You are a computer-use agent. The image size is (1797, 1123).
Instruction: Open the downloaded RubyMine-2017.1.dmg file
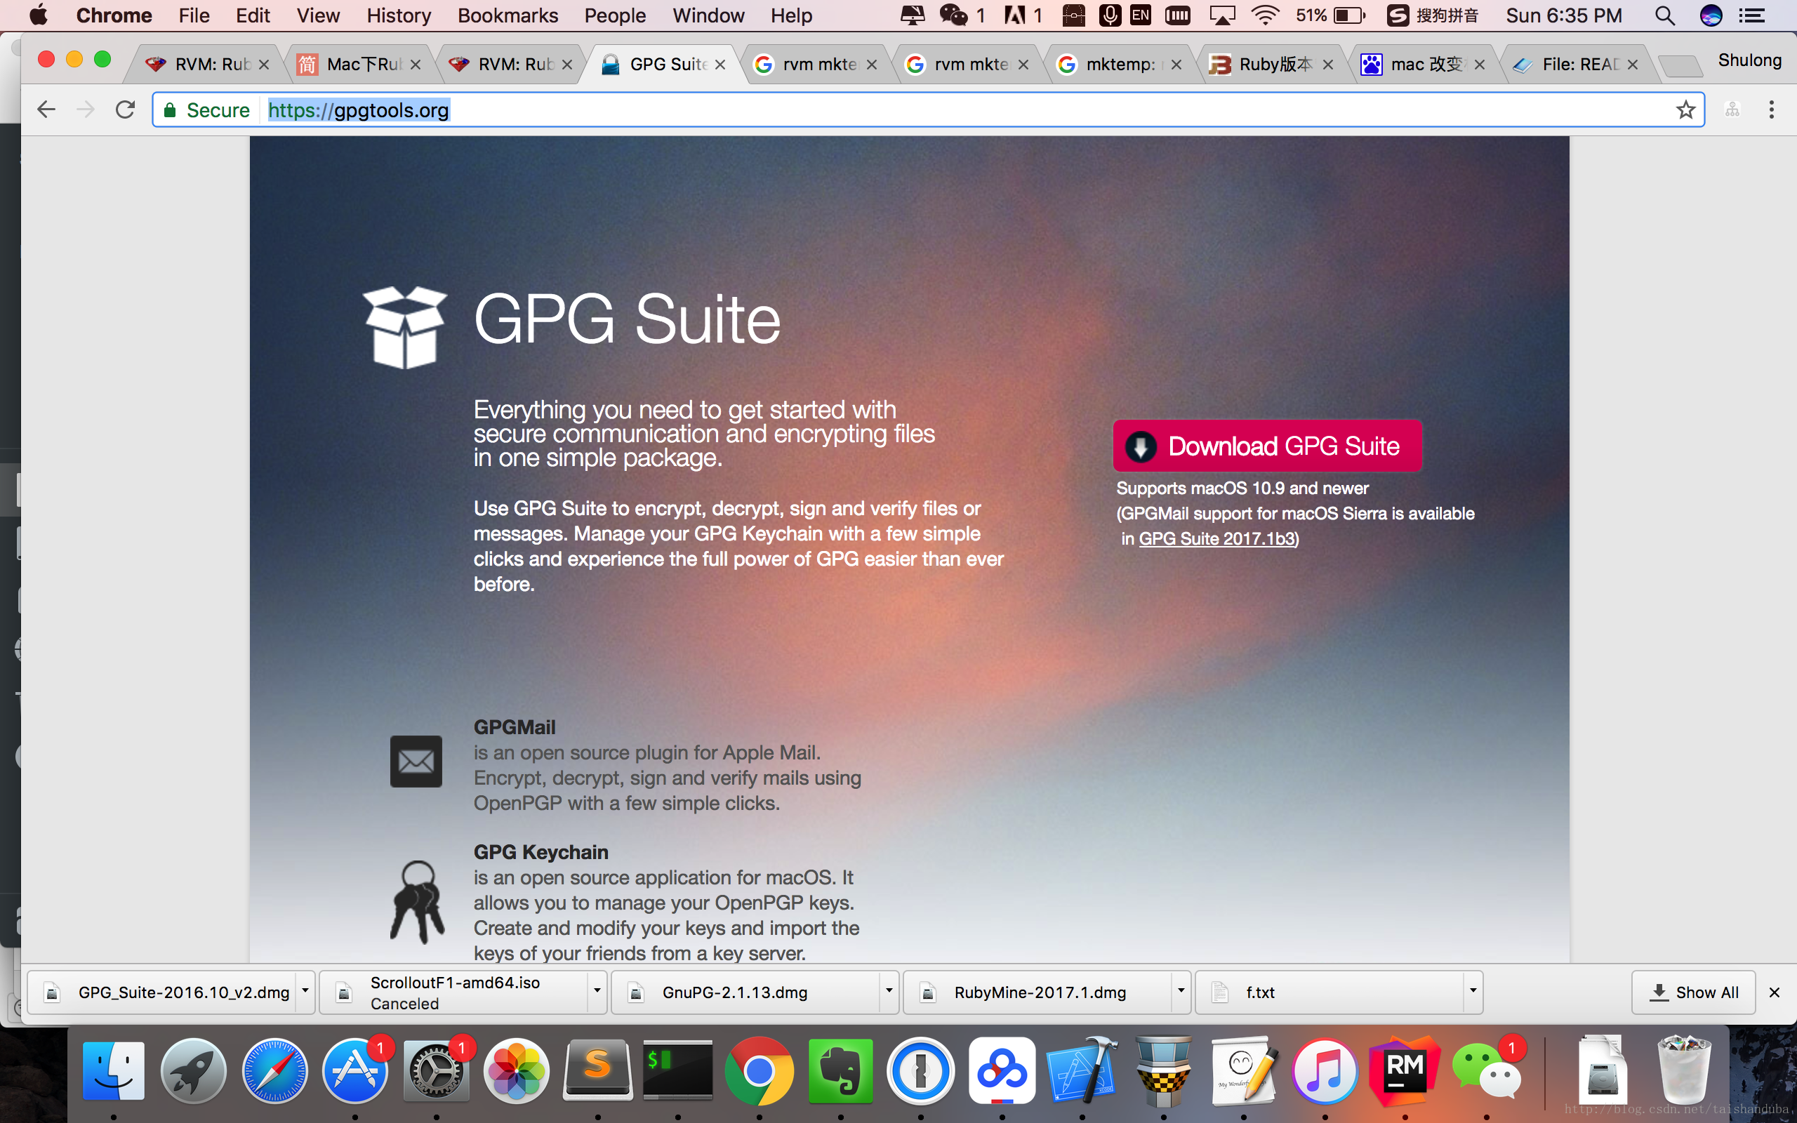(x=1039, y=992)
